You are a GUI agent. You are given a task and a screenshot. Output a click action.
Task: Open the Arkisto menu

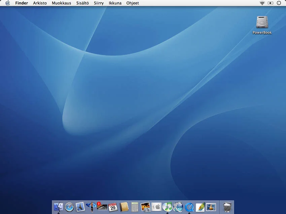coord(40,3)
